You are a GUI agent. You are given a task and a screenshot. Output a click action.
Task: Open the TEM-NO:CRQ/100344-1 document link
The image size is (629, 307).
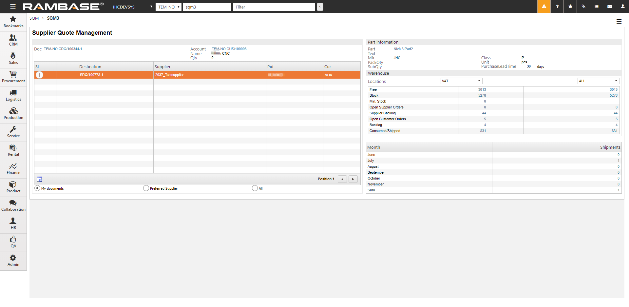pyautogui.click(x=63, y=49)
